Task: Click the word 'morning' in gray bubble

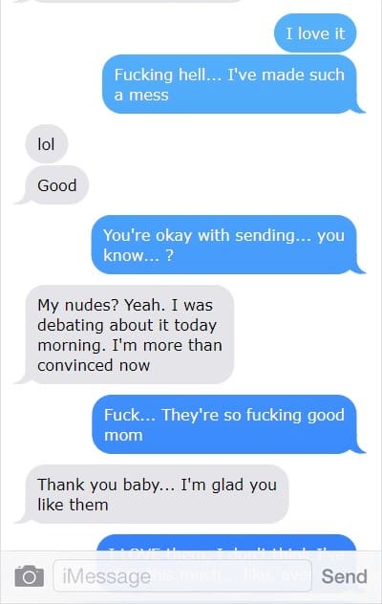Action: pyautogui.click(x=72, y=345)
